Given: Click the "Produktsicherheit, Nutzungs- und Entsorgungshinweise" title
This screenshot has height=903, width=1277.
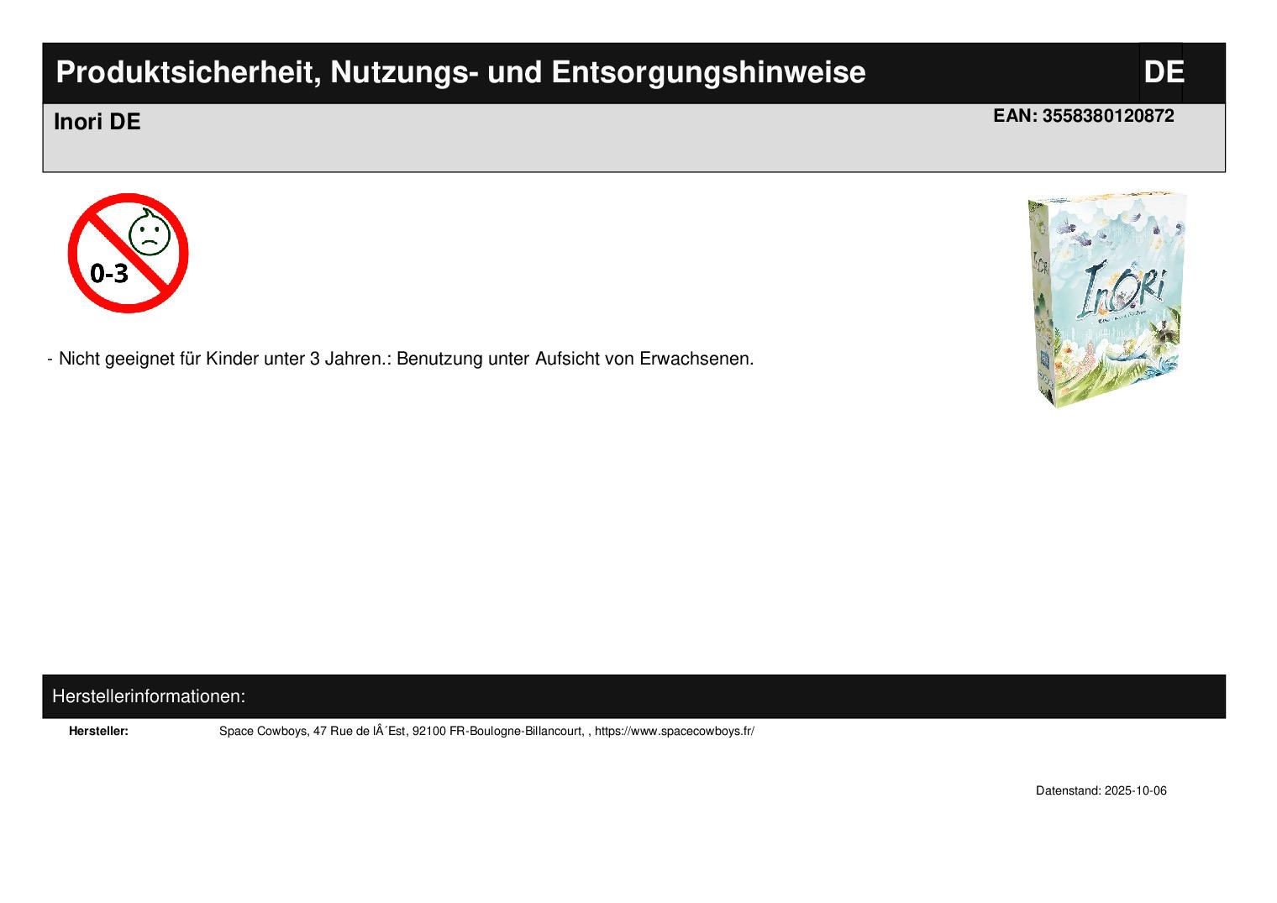Looking at the screenshot, I should pos(460,73).
